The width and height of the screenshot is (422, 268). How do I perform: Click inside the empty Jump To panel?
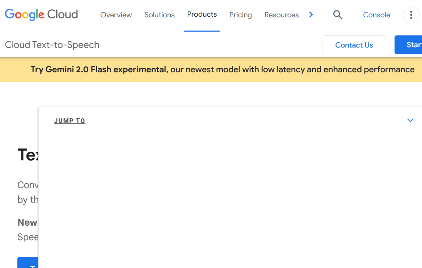click(x=229, y=194)
